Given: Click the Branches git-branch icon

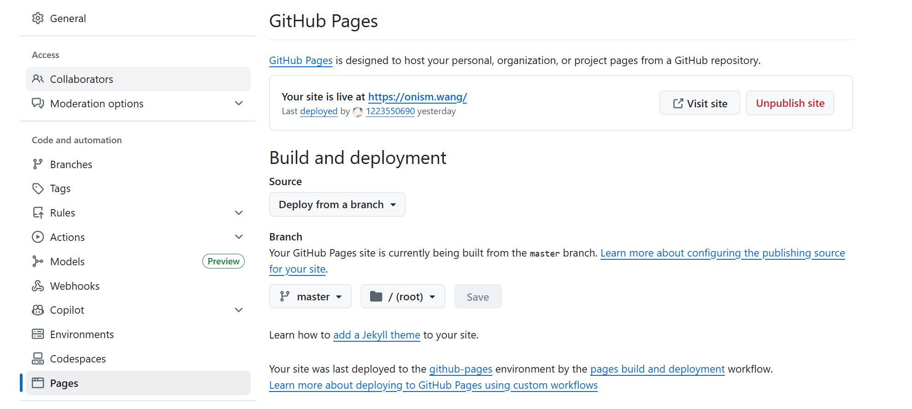Looking at the screenshot, I should click(x=38, y=164).
